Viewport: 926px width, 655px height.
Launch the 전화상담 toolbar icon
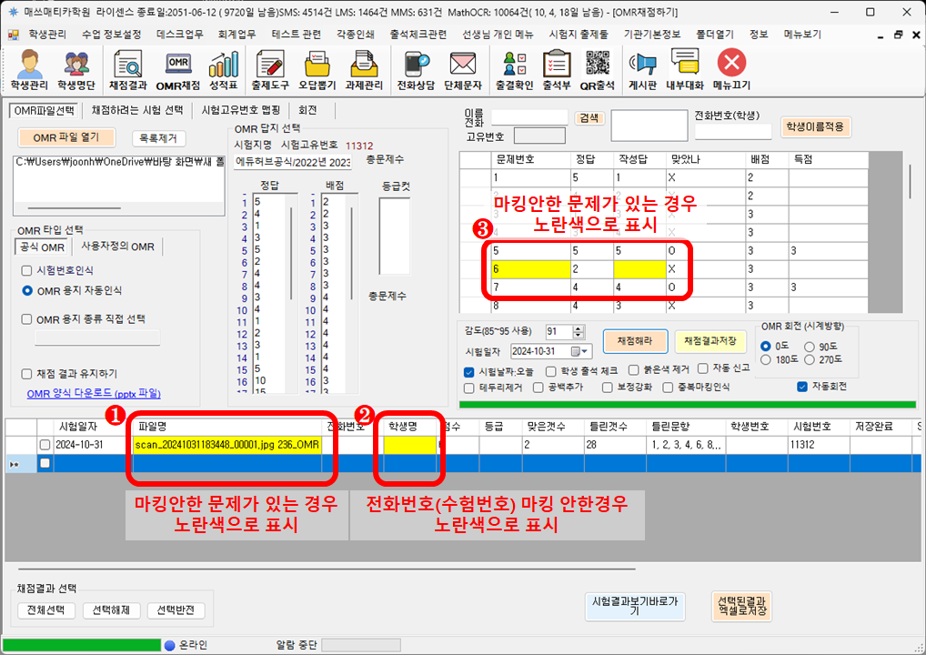417,70
